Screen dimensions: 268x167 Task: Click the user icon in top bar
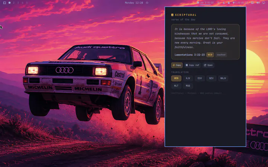coord(224,3)
